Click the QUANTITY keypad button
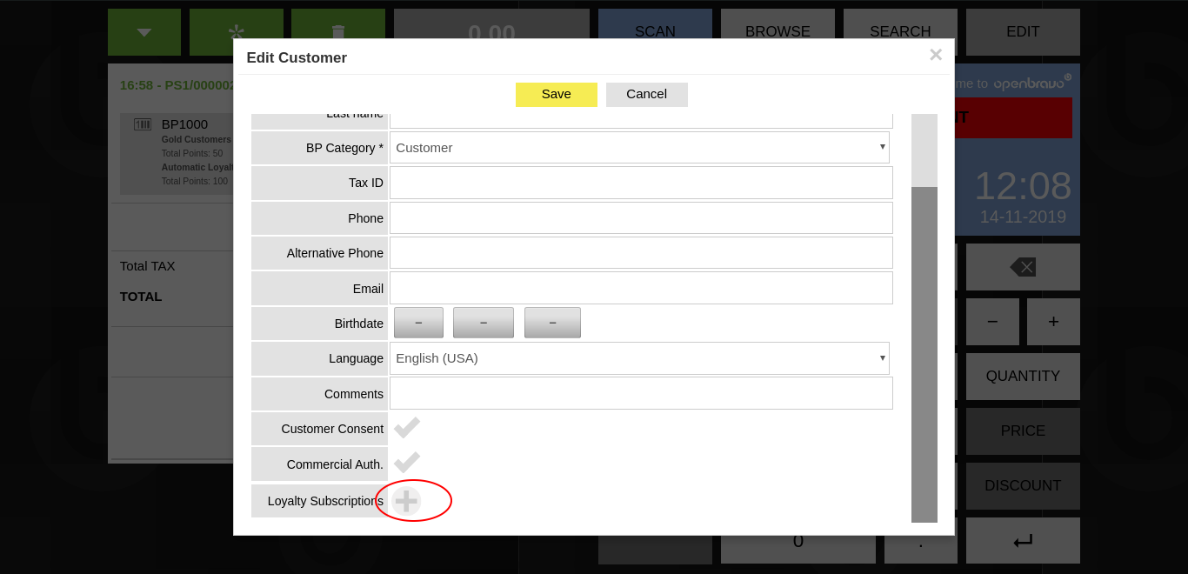The height and width of the screenshot is (574, 1188). (x=1023, y=377)
